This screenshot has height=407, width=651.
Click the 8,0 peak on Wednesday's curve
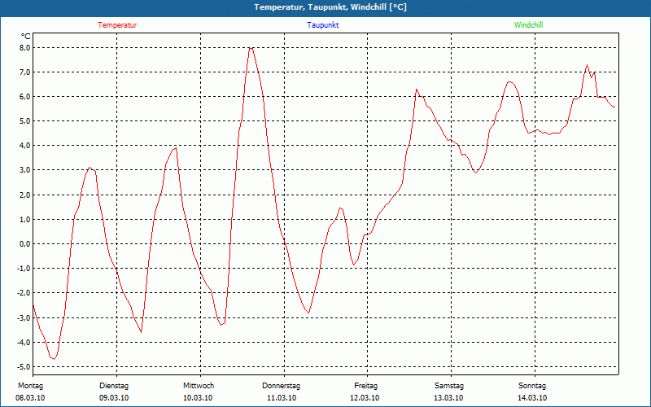click(251, 48)
